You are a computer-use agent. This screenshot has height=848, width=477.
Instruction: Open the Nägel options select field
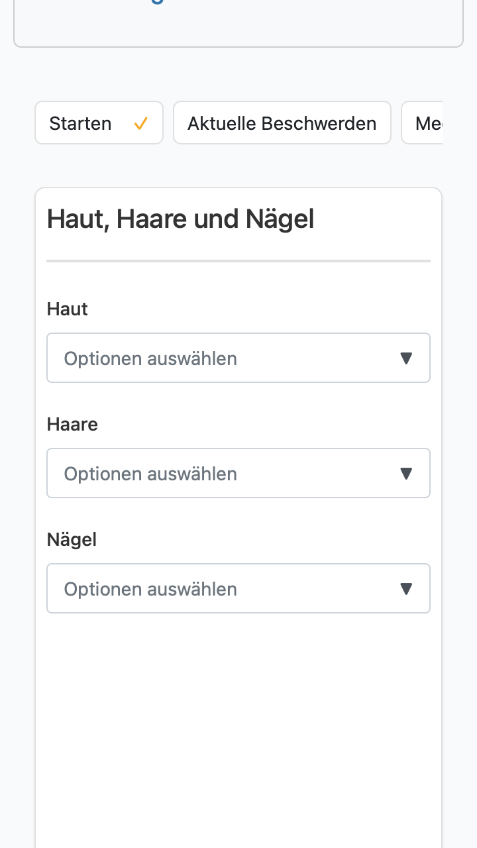point(238,588)
